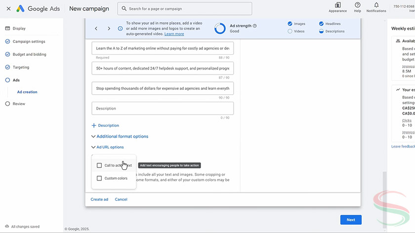Viewport: 415px width, 233px height.
Task: Click the previous arrow in the tip banner
Action: pos(96,29)
